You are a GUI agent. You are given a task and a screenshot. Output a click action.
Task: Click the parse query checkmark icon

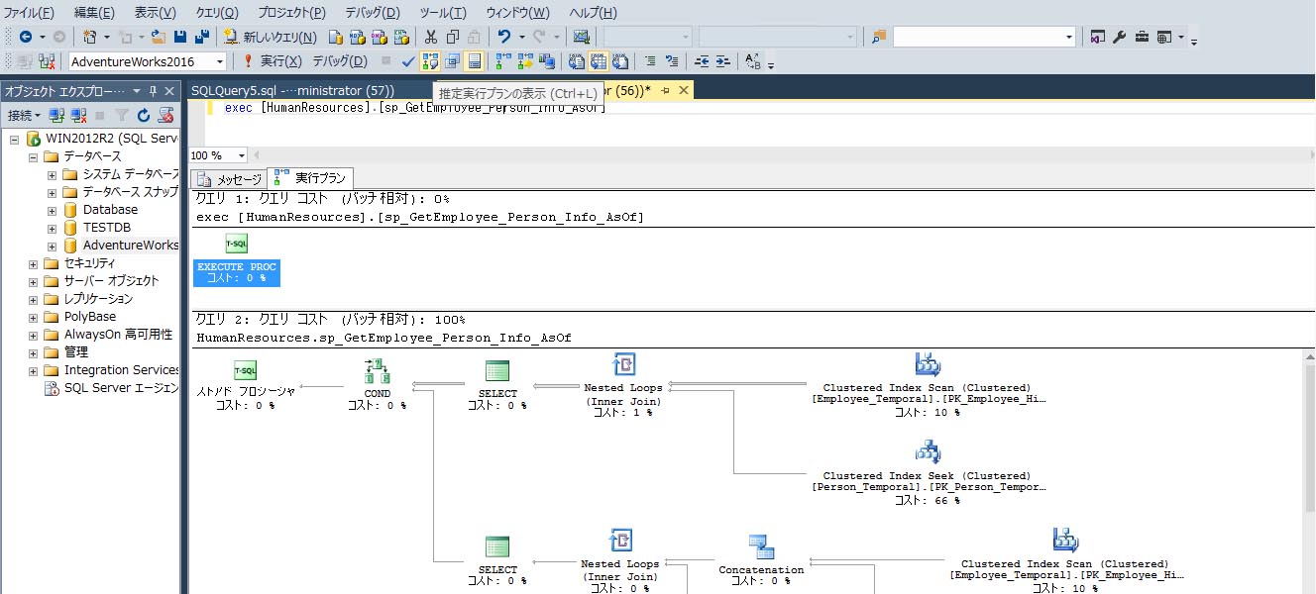[x=406, y=60]
